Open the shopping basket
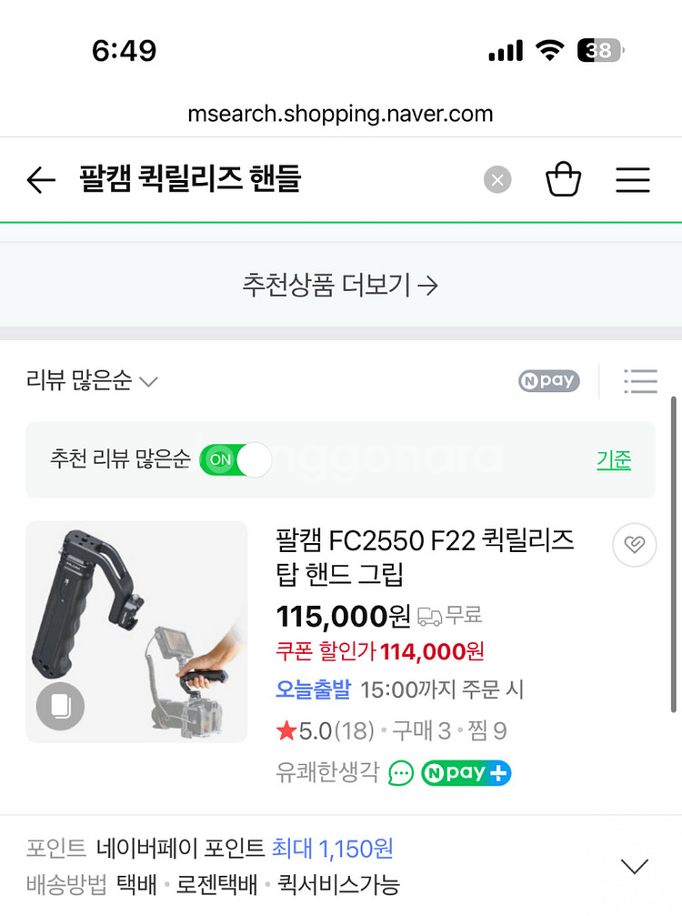The image size is (682, 916). 563,179
